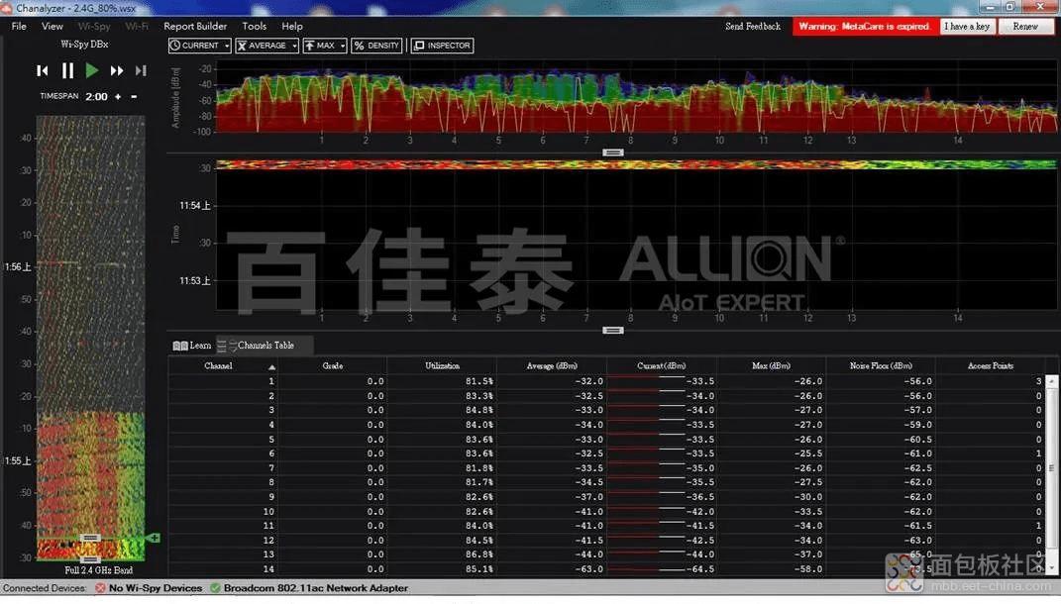Image resolution: width=1061 pixels, height=604 pixels.
Task: Open the Current trace dropdown arrow
Action: pos(227,45)
